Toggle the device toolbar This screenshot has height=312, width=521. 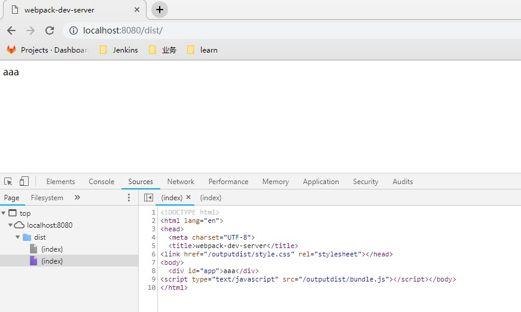pyautogui.click(x=24, y=181)
